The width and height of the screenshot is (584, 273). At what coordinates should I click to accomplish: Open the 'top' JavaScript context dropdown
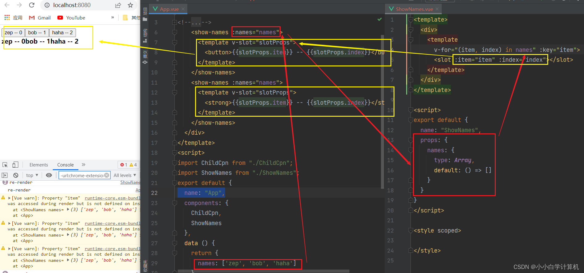32,175
